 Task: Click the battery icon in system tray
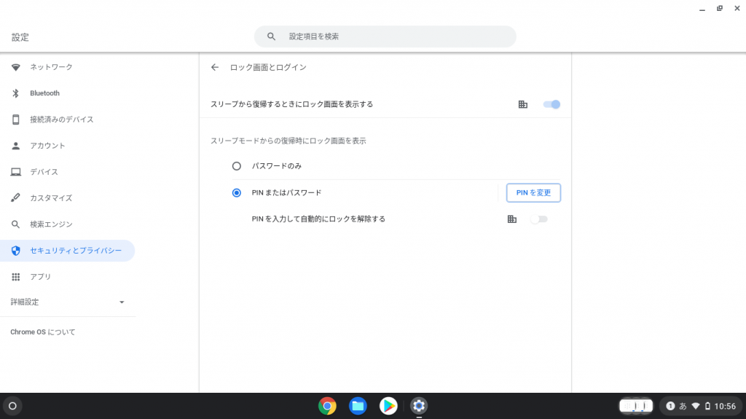tap(707, 406)
